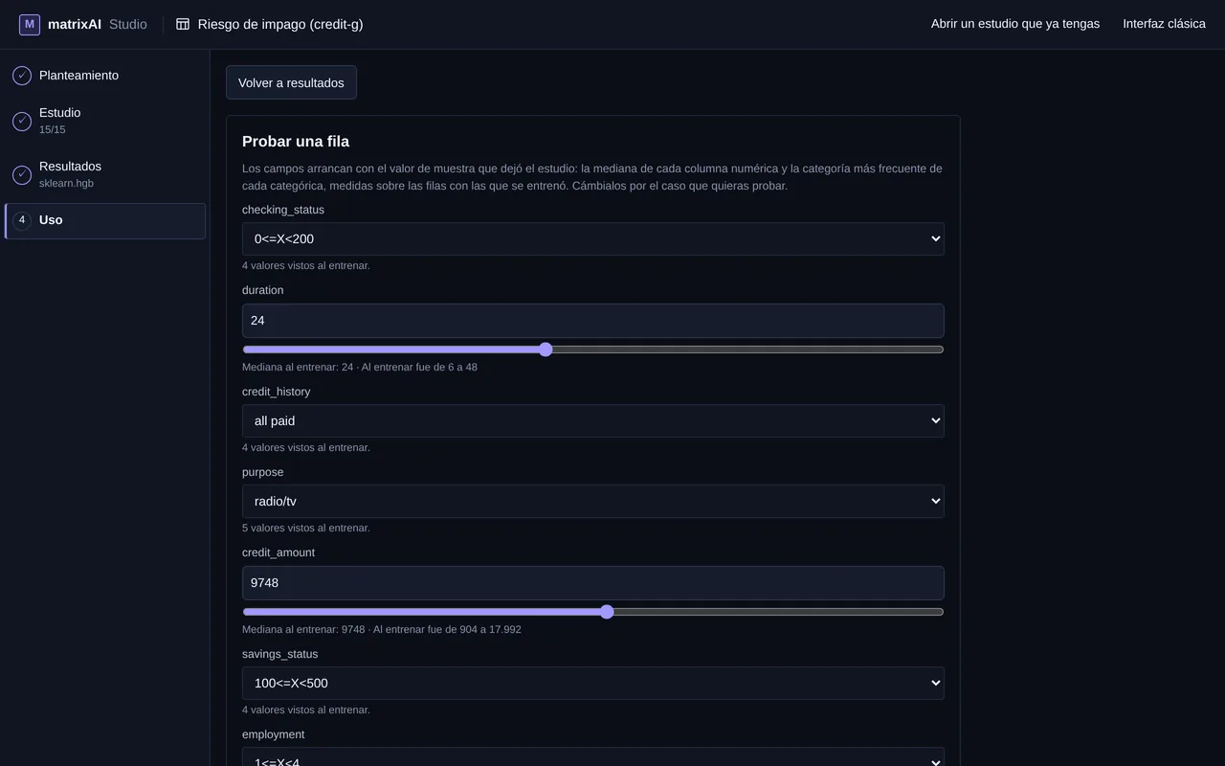This screenshot has height=766, width=1225.
Task: Click the savings_status field label
Action: (280, 654)
